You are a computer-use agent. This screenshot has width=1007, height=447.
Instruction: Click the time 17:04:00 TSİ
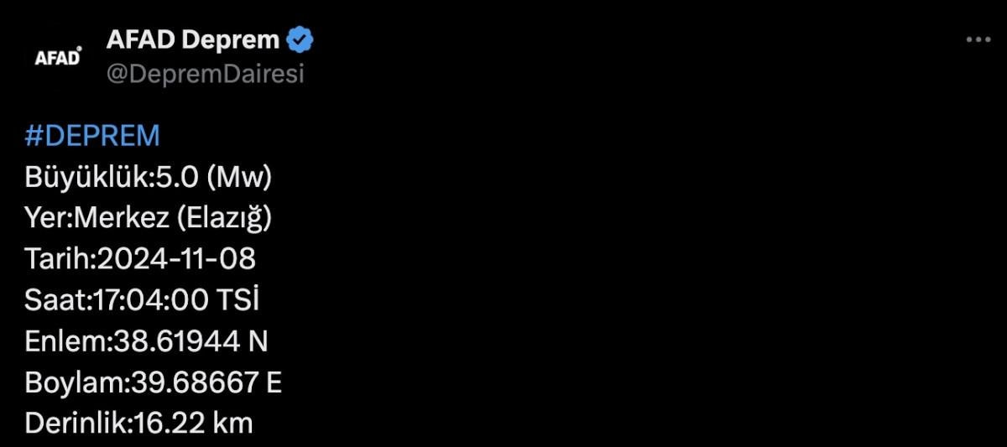coord(180,300)
